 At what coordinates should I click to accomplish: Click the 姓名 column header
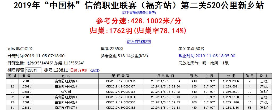[66, 76]
